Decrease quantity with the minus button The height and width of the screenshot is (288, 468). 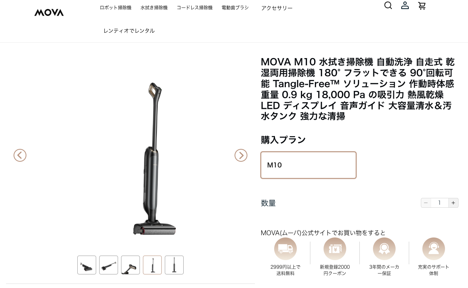(426, 203)
